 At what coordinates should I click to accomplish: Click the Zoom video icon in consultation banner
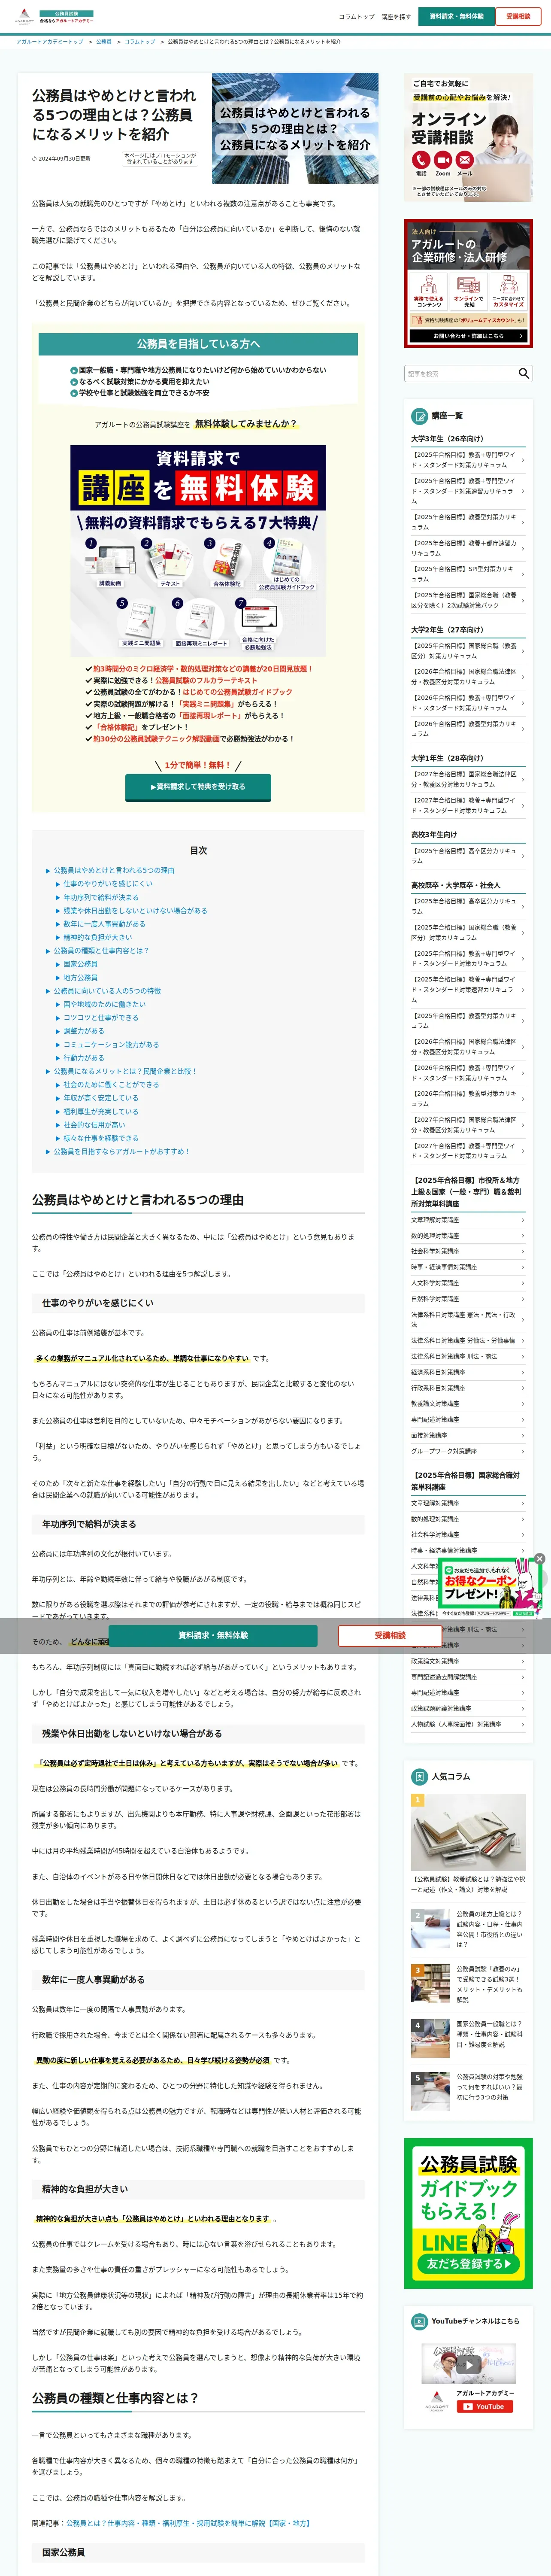tap(443, 160)
